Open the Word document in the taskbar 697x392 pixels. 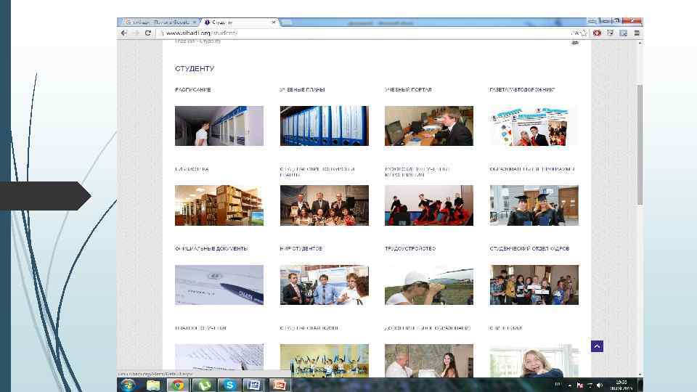click(254, 385)
